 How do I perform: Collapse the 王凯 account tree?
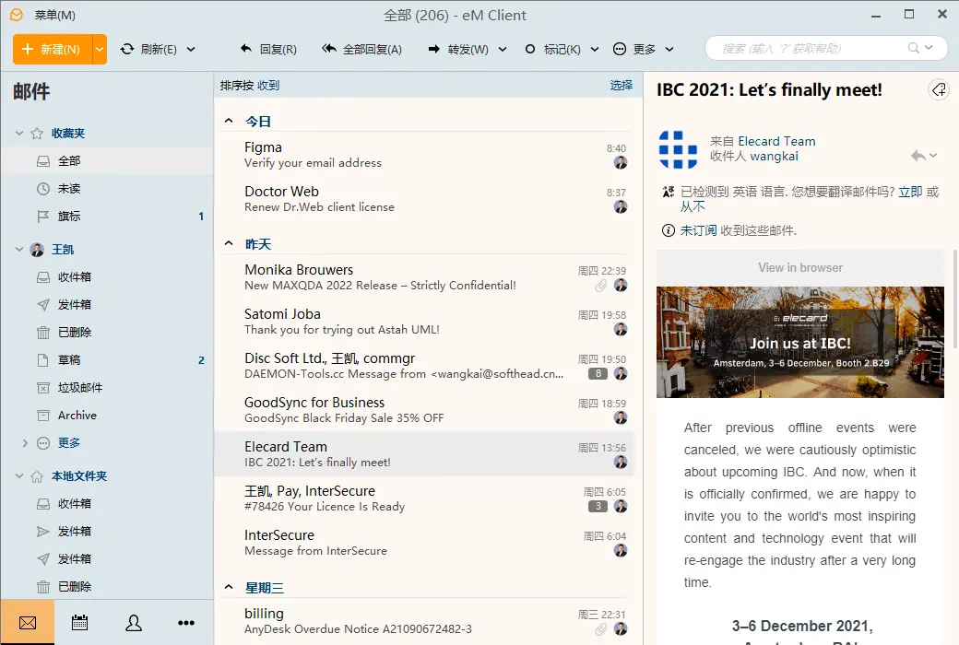(19, 250)
